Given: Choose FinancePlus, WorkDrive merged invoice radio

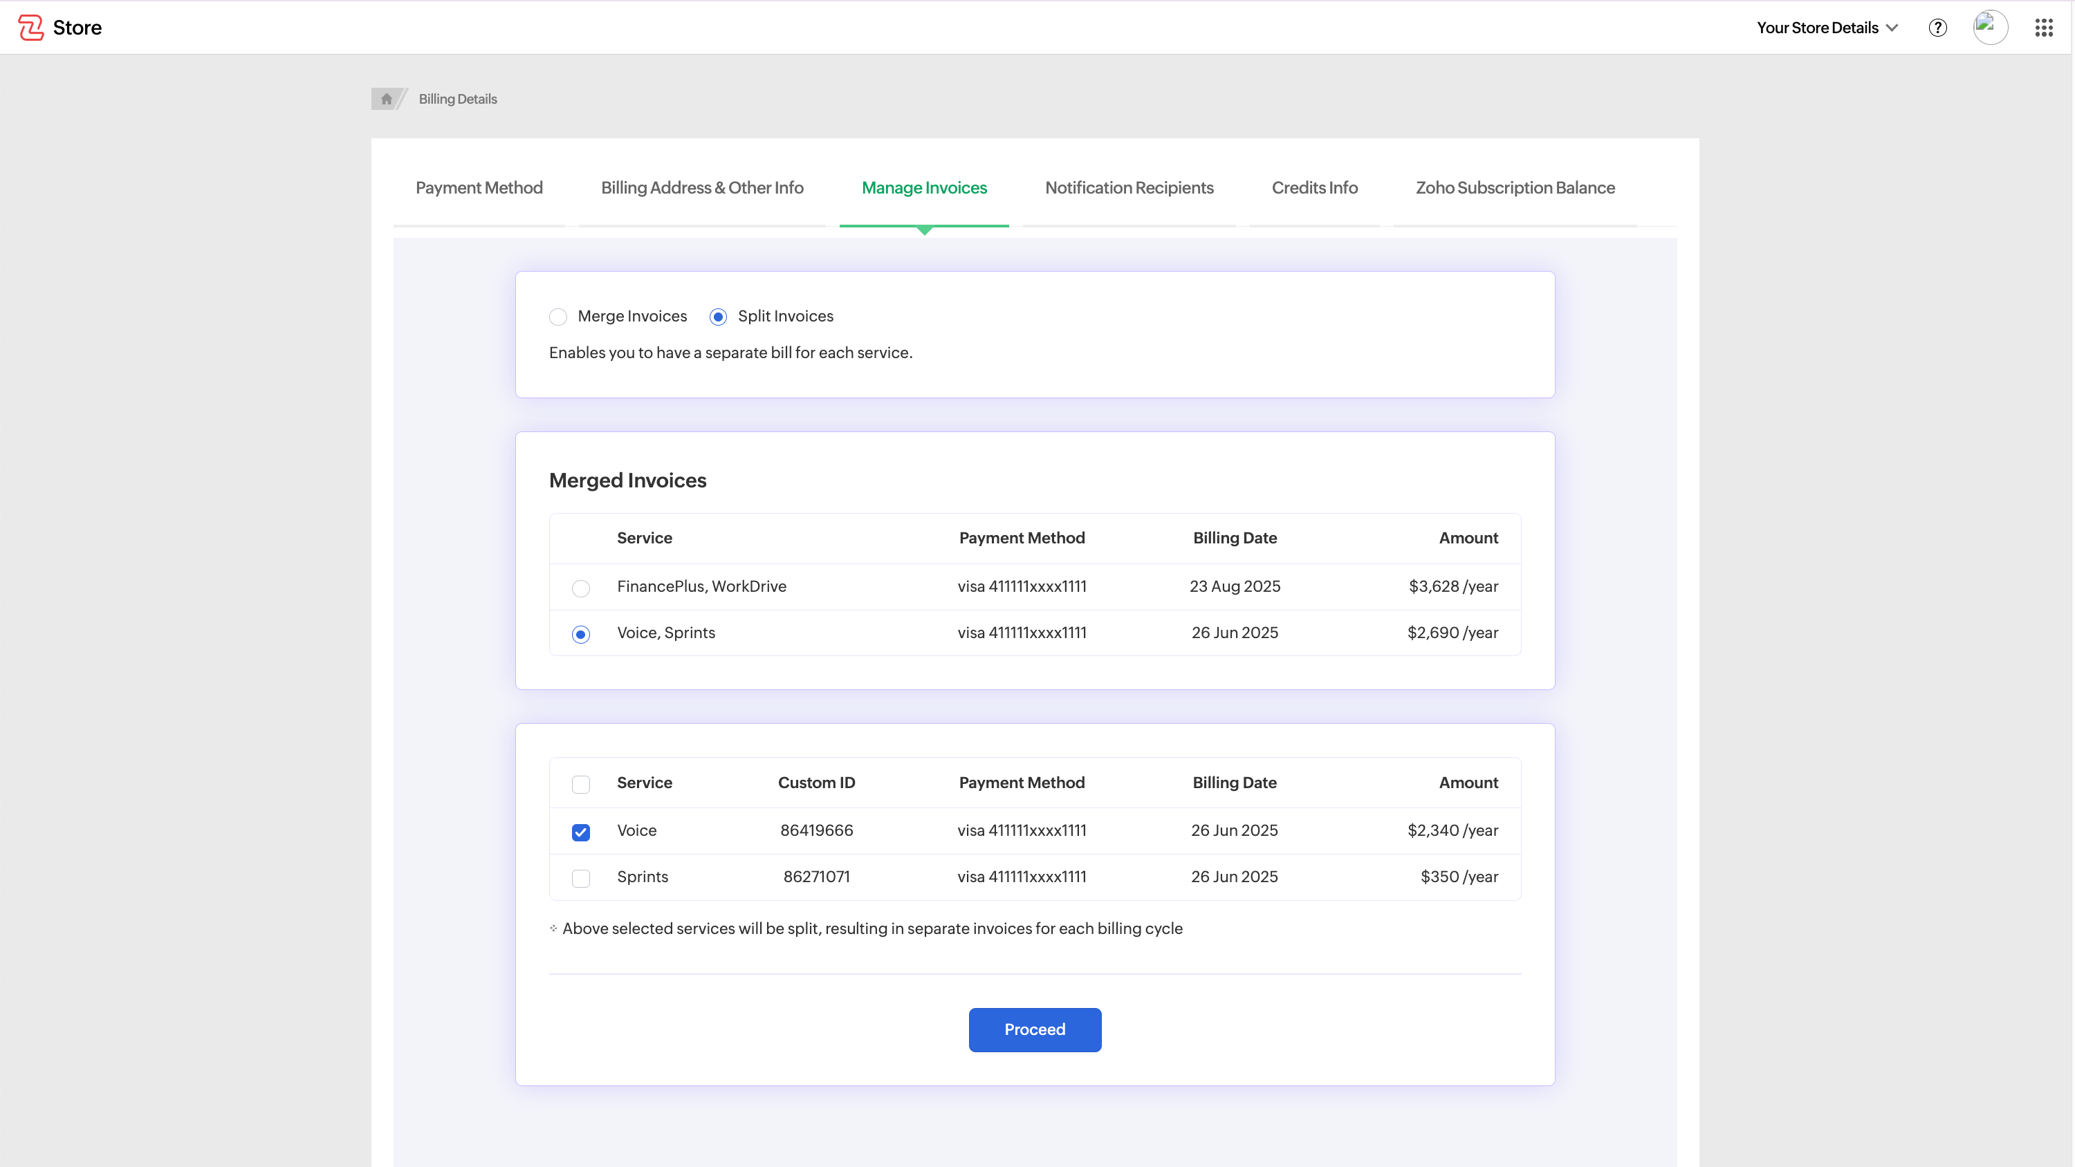Looking at the screenshot, I should pos(581,588).
